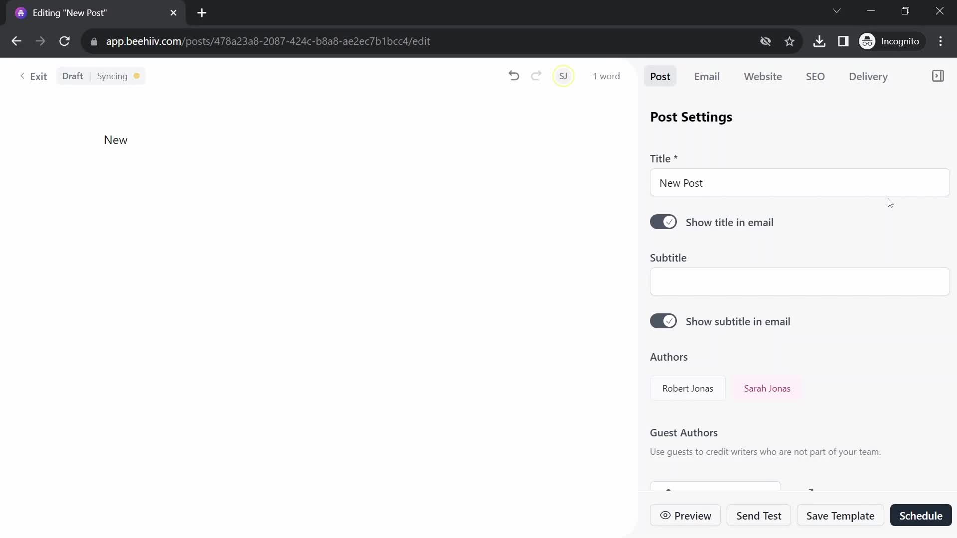Viewport: 957px width, 538px height.
Task: Click the Send Test button
Action: tap(759, 516)
